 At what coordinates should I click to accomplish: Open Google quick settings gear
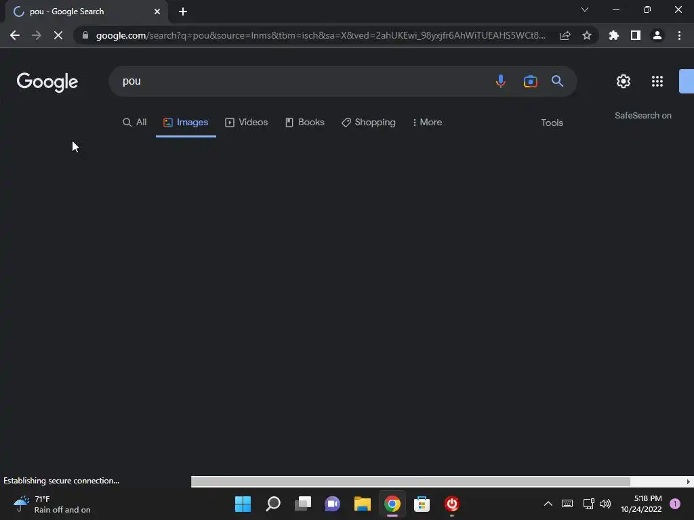point(624,81)
